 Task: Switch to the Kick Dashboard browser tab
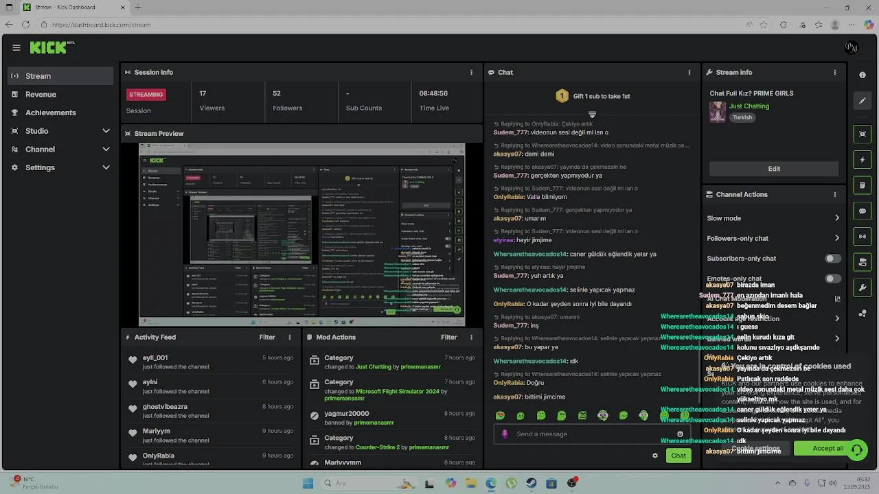73,8
